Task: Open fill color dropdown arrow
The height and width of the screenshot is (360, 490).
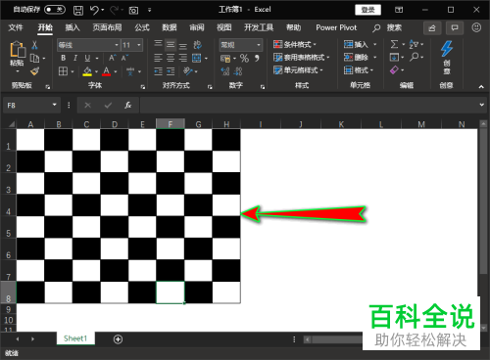Action: [96, 71]
